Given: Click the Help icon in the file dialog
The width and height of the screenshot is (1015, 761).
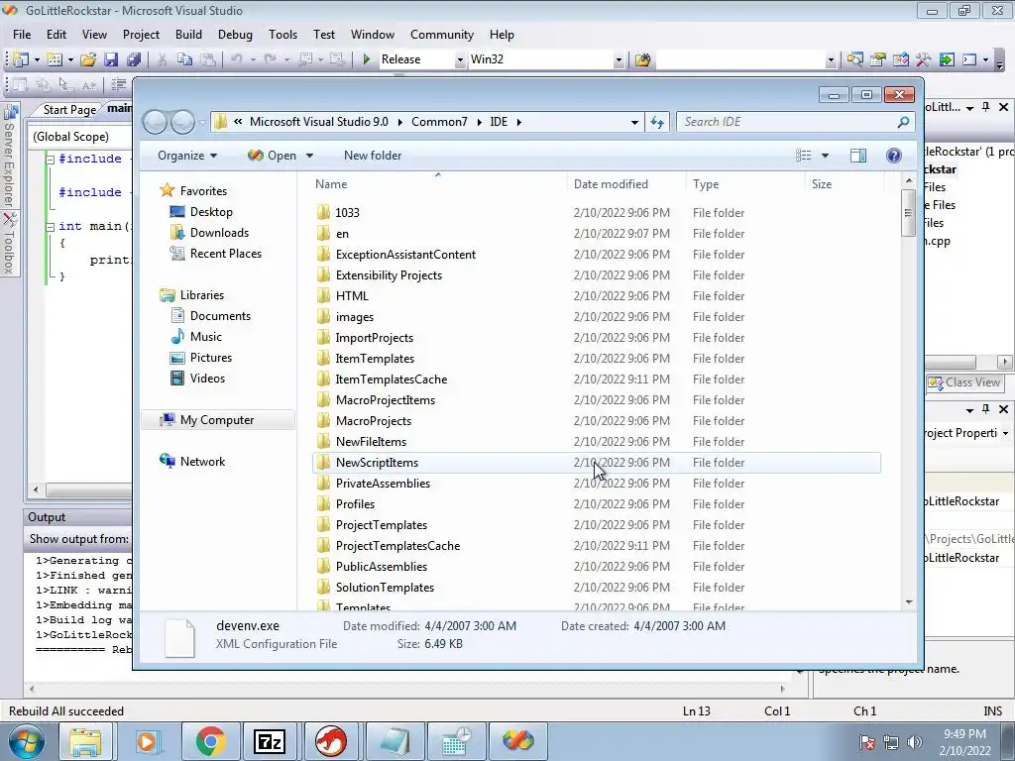Looking at the screenshot, I should tap(893, 156).
